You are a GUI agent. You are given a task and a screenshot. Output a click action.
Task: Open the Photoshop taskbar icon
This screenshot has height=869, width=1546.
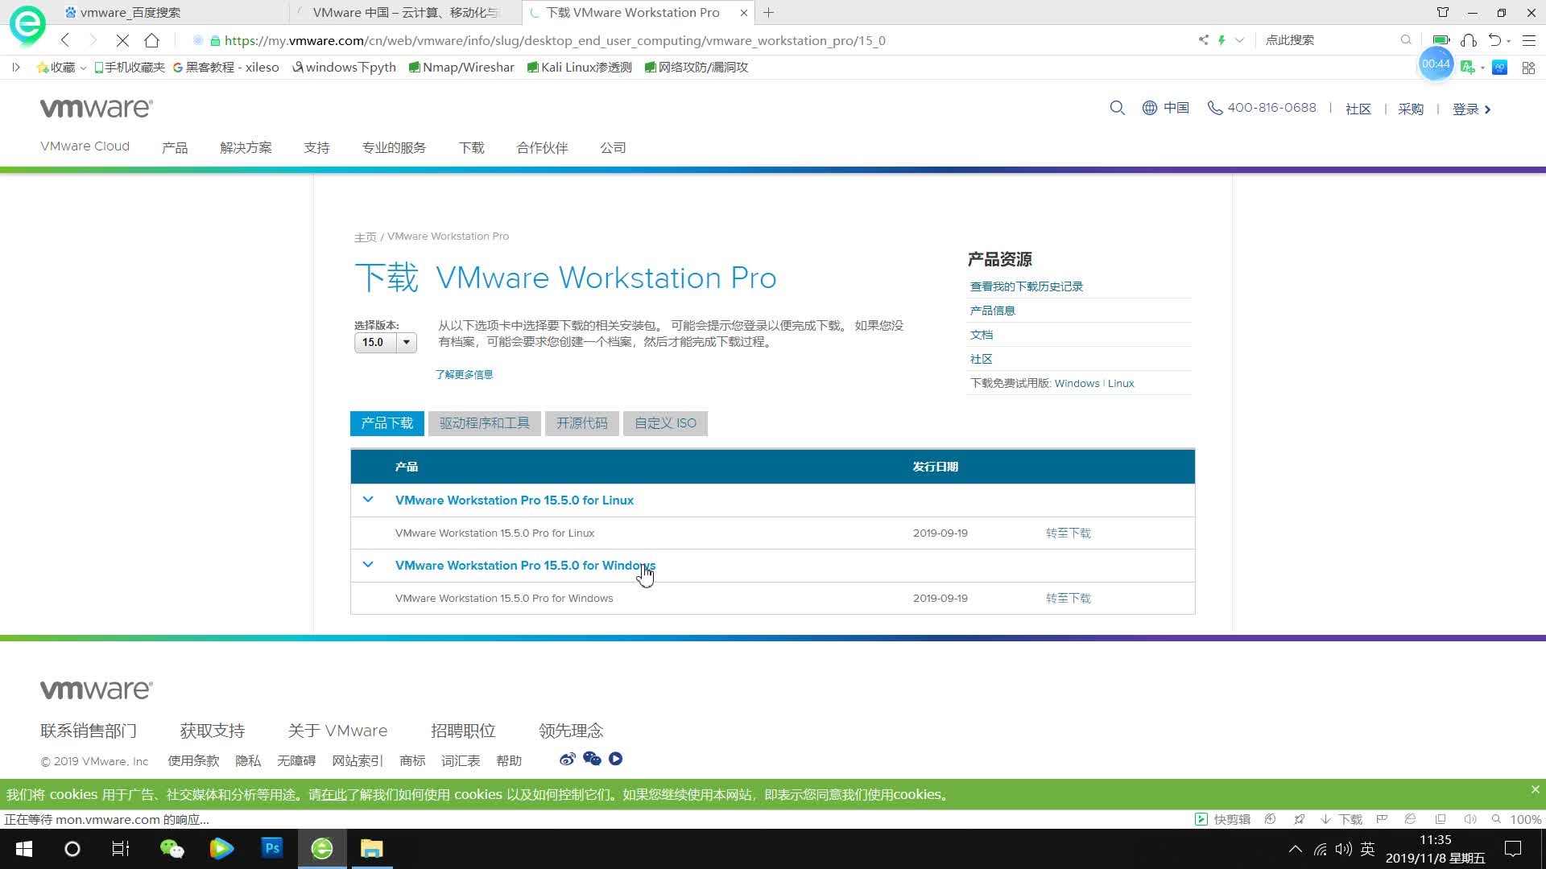click(x=271, y=848)
